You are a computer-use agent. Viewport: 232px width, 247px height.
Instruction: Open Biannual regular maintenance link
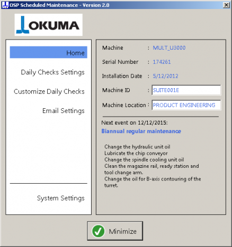click(x=141, y=131)
